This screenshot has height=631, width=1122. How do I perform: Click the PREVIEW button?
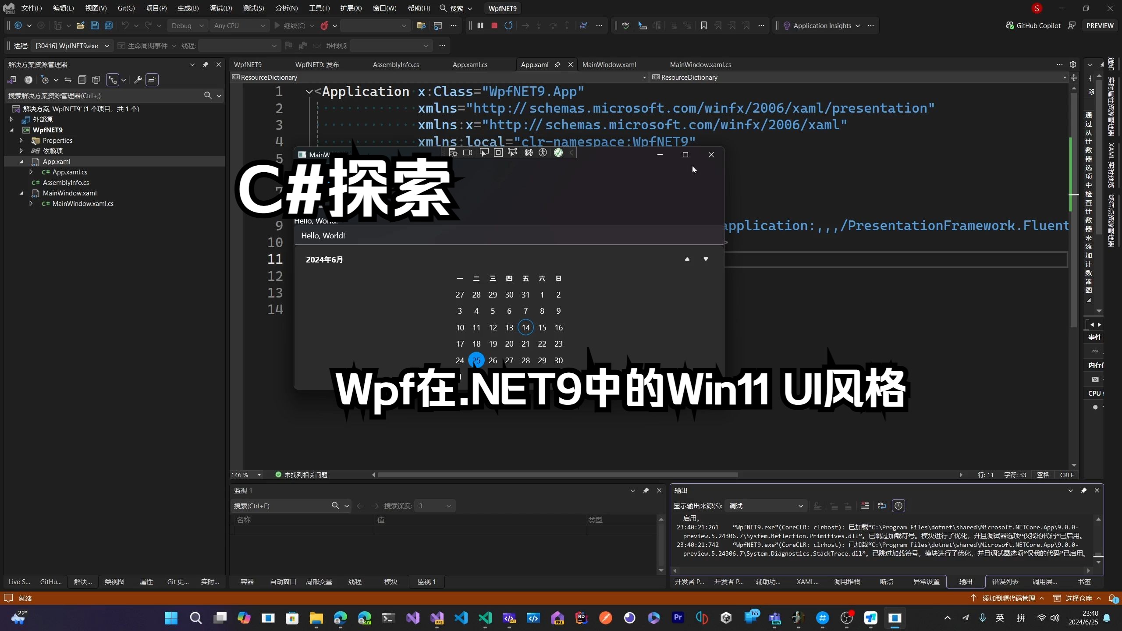[1100, 25]
